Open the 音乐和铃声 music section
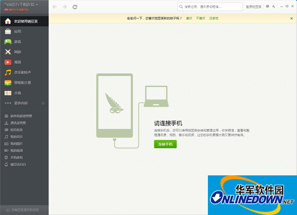Viewport: 297px width, 215px height. 24,72
